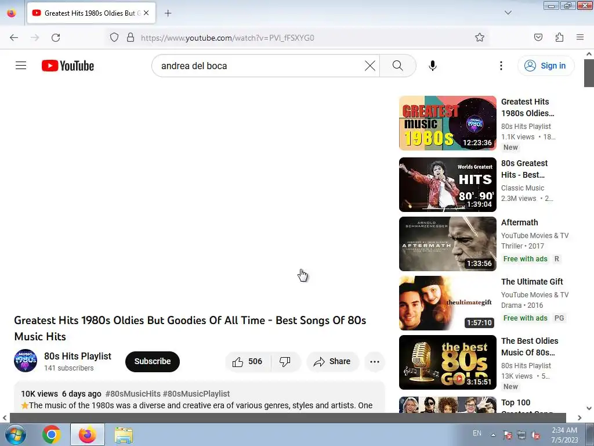Go back with the browser back arrow

tap(14, 38)
